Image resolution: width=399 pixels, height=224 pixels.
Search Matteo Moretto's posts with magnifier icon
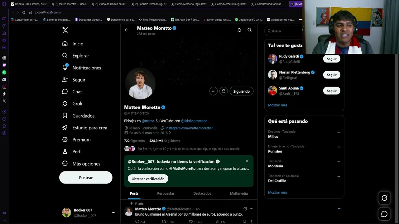249,30
